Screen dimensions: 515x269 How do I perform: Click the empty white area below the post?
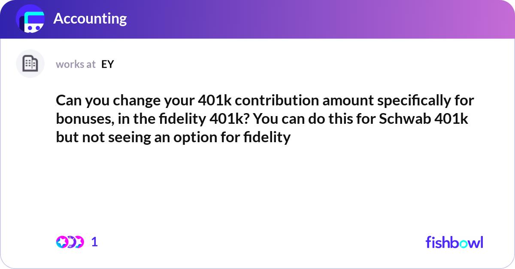[257, 188]
